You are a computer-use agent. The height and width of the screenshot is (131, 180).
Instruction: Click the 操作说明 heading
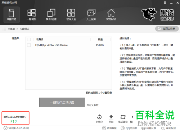coord(125,38)
